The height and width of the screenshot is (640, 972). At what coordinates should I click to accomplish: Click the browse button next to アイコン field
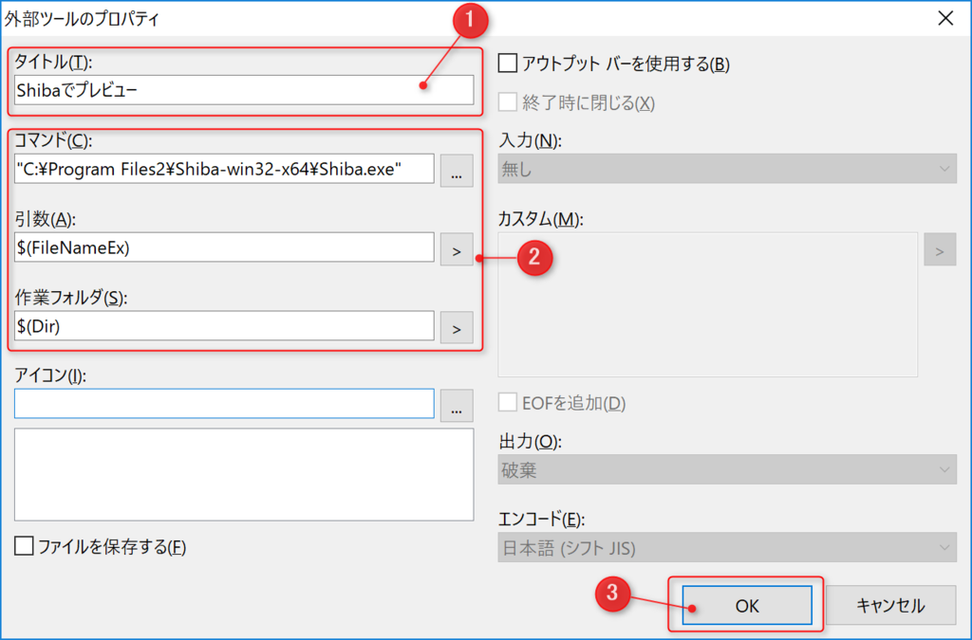[457, 405]
